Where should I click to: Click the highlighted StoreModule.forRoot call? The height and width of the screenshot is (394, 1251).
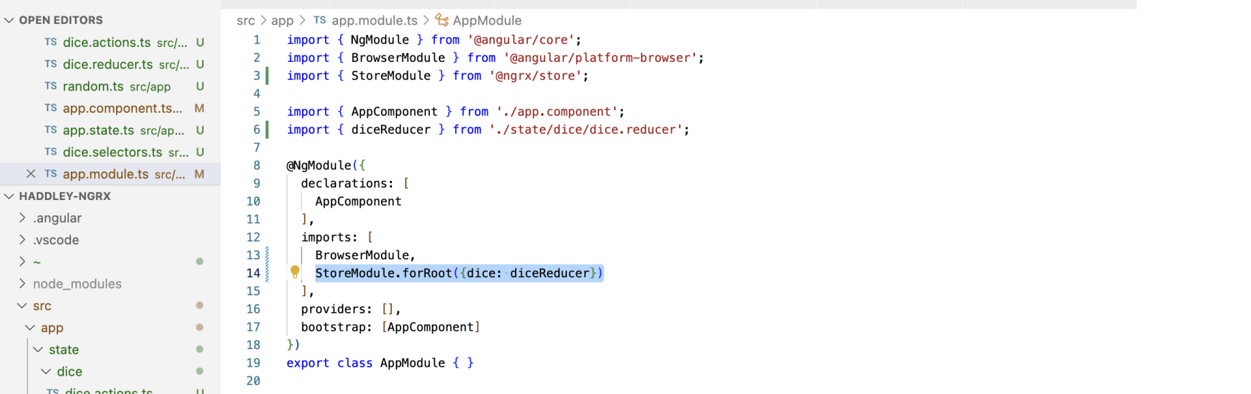click(459, 273)
